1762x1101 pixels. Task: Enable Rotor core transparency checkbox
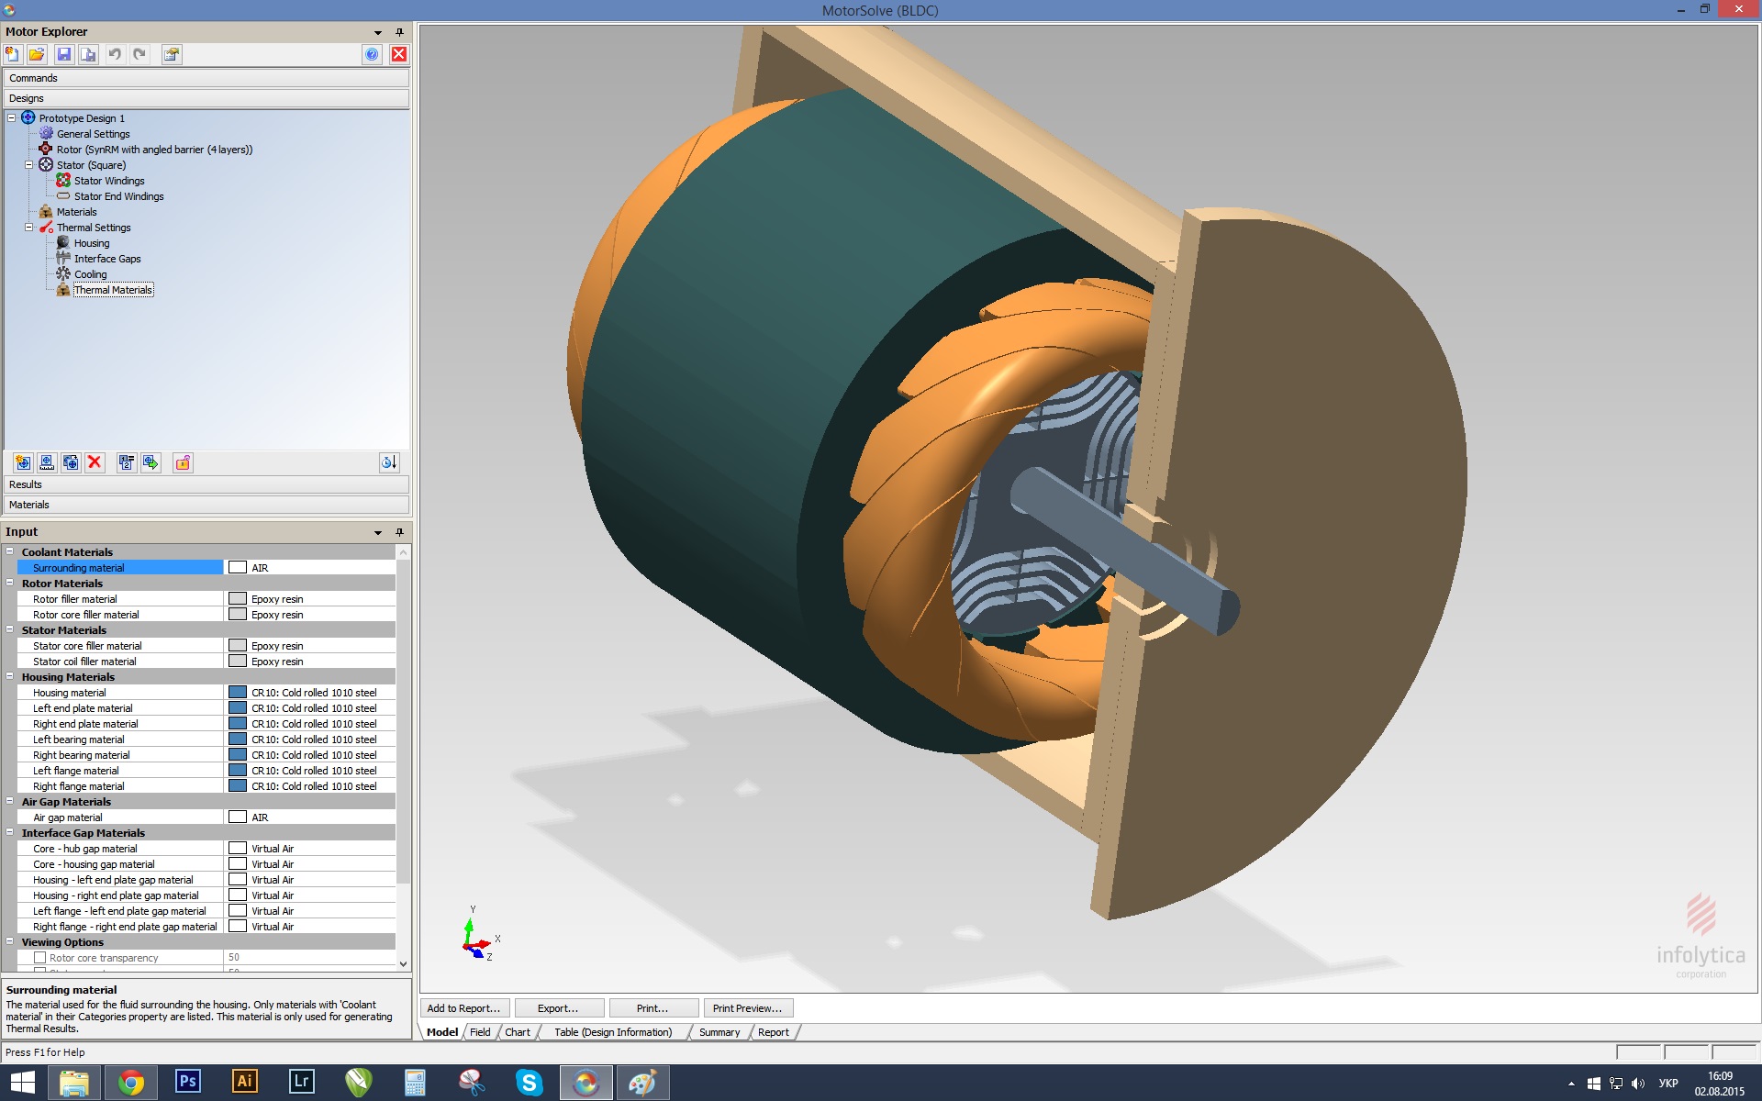[39, 958]
